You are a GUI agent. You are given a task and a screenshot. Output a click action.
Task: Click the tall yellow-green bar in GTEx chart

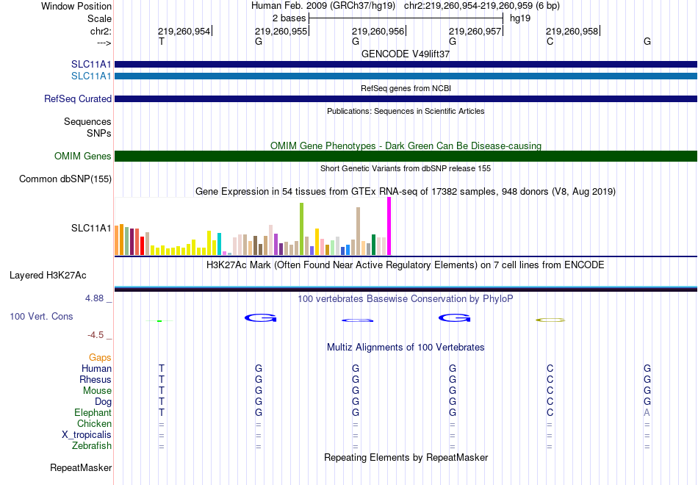point(301,229)
